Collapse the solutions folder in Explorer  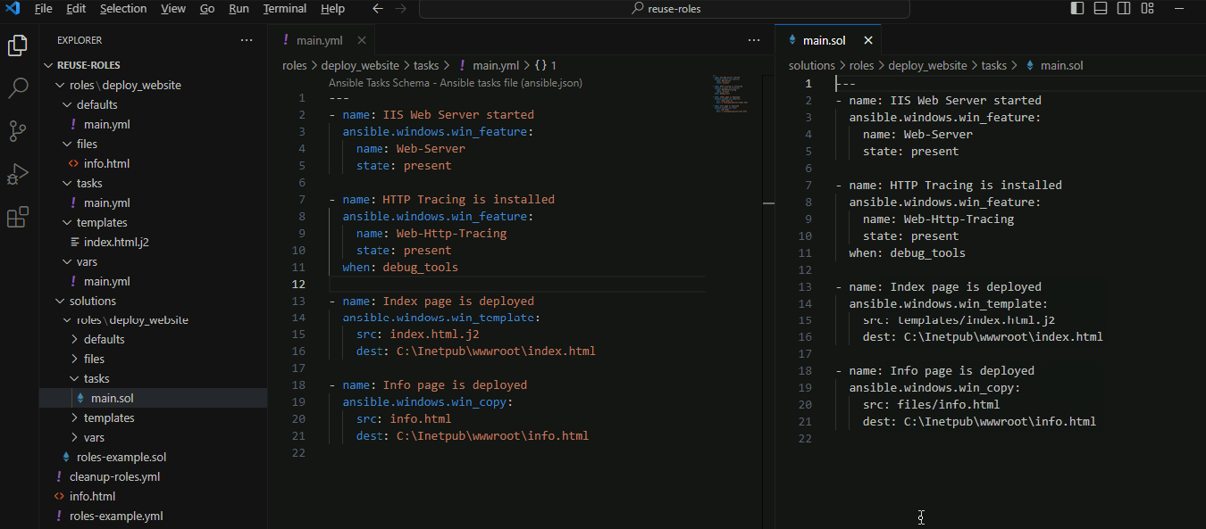pyautogui.click(x=93, y=301)
